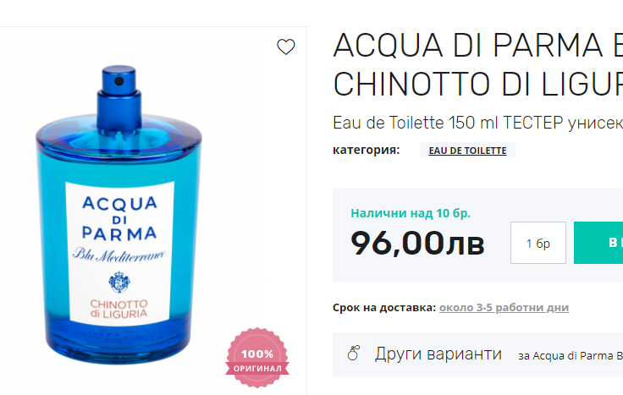Click the 100% Оригинал badge
Screen dimensions: 623x395
(257, 358)
